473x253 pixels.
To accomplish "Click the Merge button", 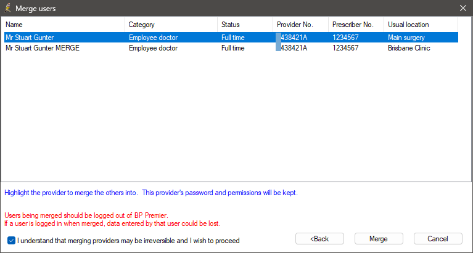I will [x=379, y=239].
